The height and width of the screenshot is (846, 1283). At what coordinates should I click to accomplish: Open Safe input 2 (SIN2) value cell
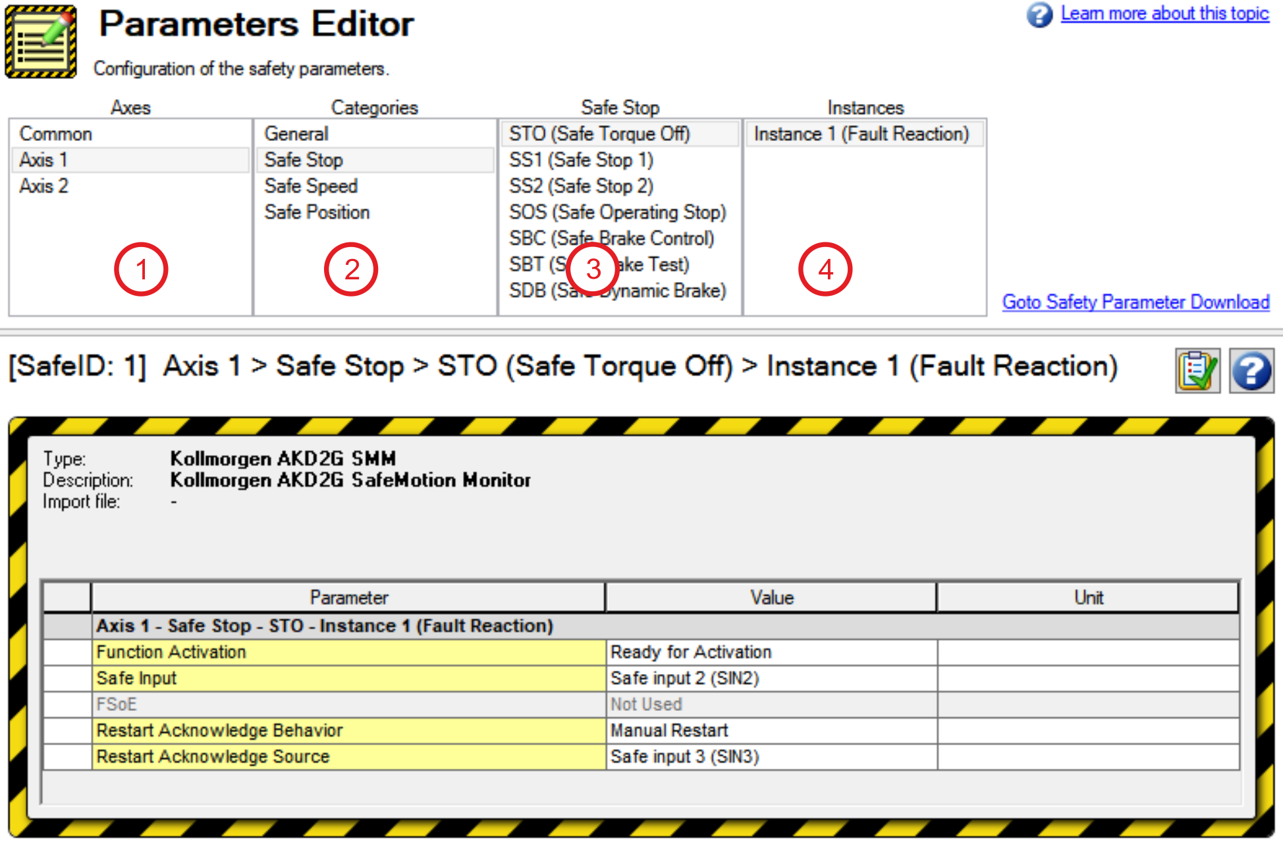[771, 679]
